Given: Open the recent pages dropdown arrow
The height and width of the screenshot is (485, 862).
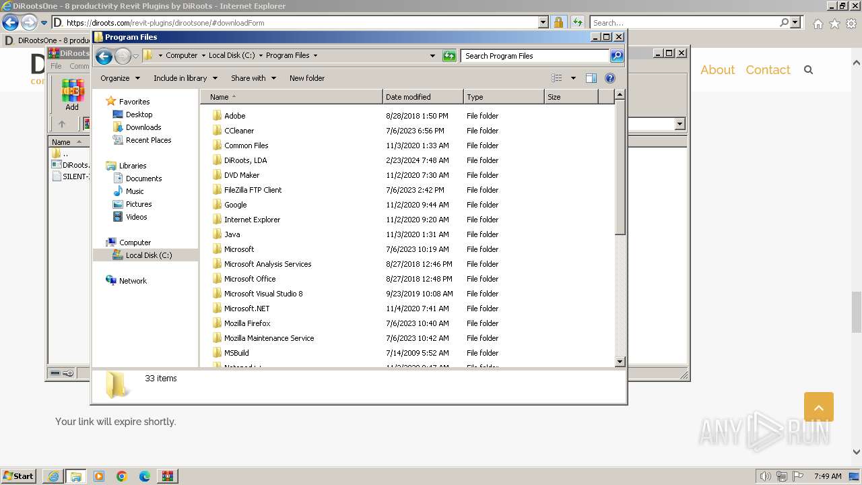Looking at the screenshot, I should (135, 56).
